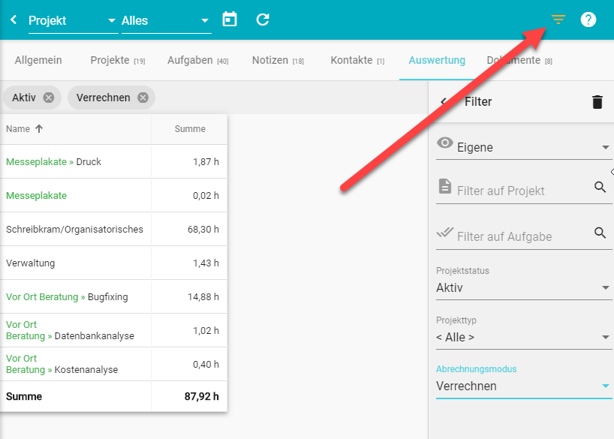Switch to the Notizen tab
614x439 pixels.
click(277, 60)
